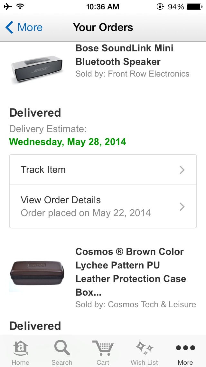
Task: Go back via More link
Action: (30, 27)
